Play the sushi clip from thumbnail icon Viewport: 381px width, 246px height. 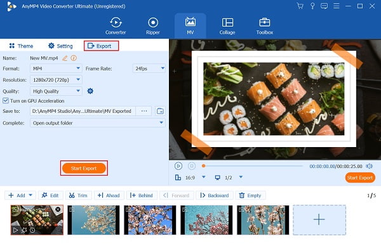point(15,230)
